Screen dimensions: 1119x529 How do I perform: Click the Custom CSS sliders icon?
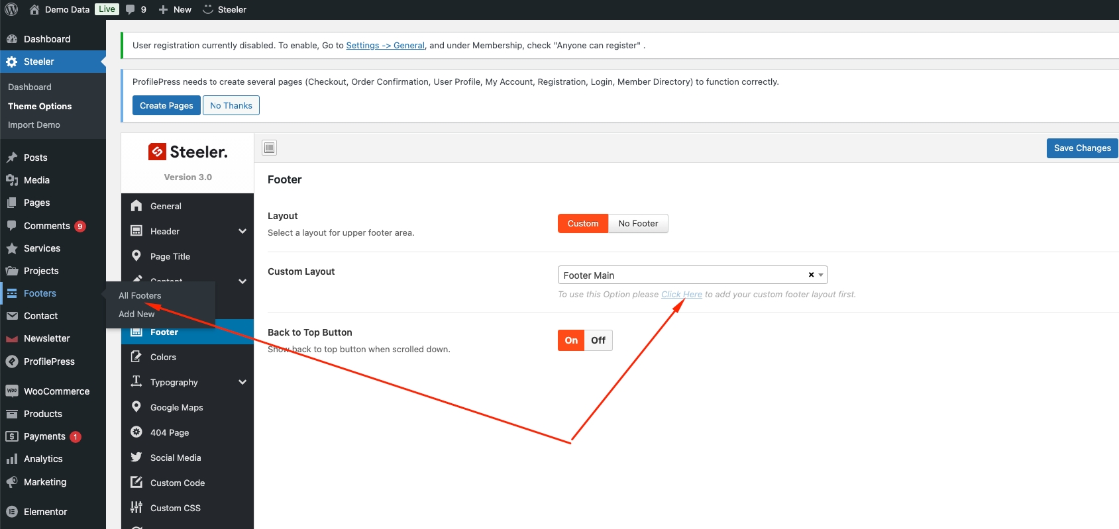(136, 508)
